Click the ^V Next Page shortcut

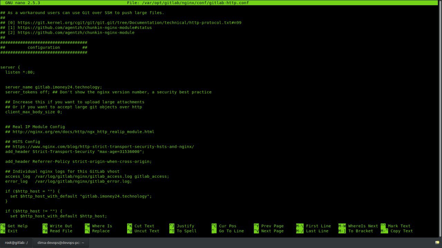269,231
